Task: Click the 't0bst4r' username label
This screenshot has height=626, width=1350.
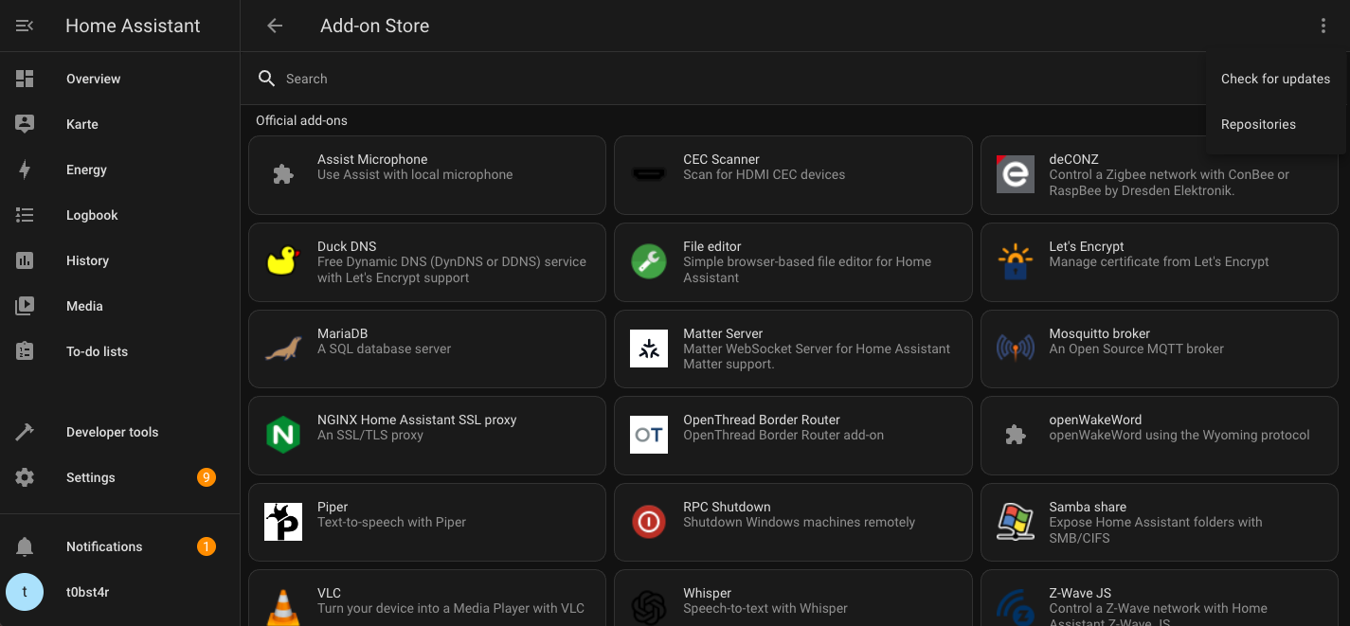Action: [87, 592]
